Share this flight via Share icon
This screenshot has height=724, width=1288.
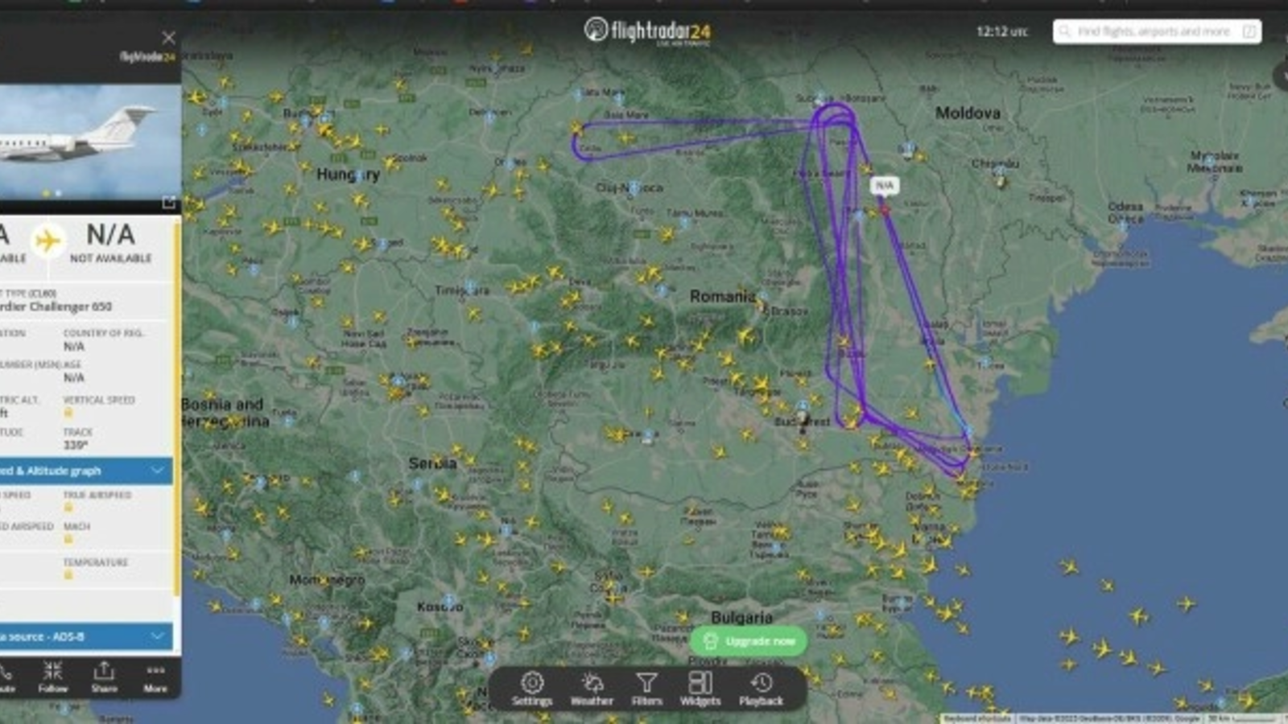coord(104,677)
